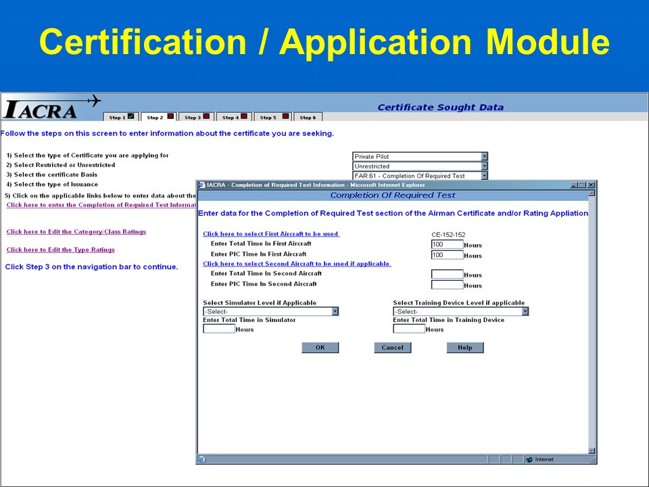Click the Edit the Category/Class Ratings link
The image size is (649, 487).
click(76, 231)
